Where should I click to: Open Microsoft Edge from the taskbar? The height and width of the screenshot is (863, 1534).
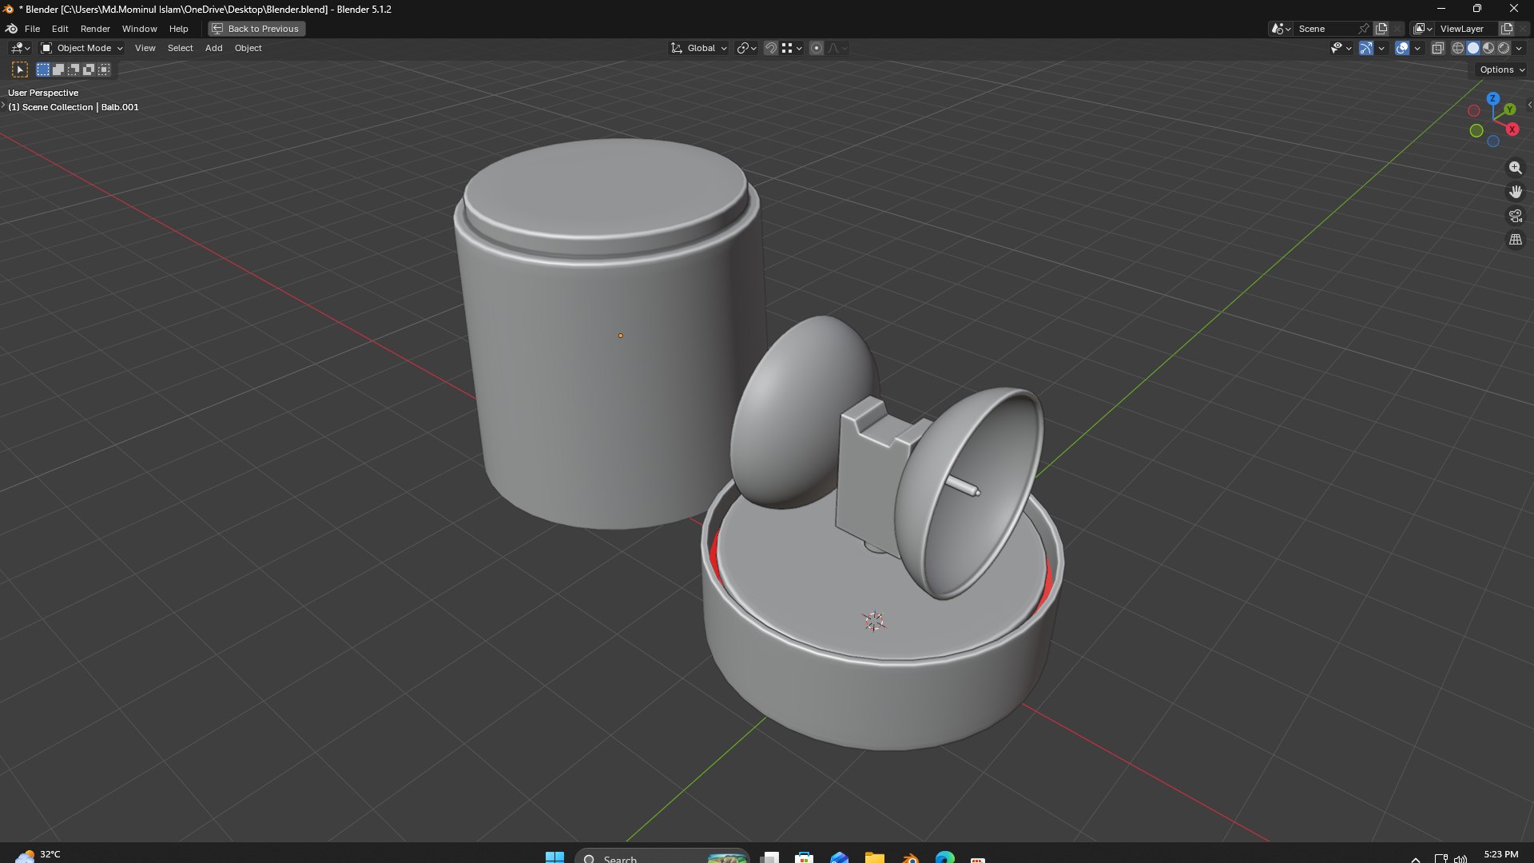pyautogui.click(x=945, y=858)
